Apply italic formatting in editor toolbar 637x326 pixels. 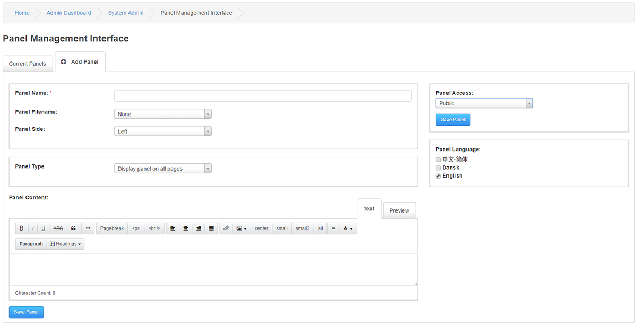[33, 228]
